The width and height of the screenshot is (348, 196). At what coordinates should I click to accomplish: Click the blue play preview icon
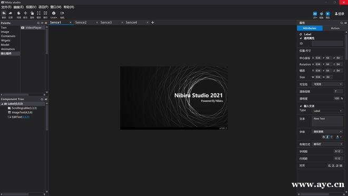pyautogui.click(x=327, y=14)
